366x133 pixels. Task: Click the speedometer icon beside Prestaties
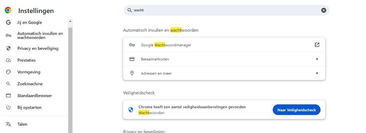[x=8, y=60]
